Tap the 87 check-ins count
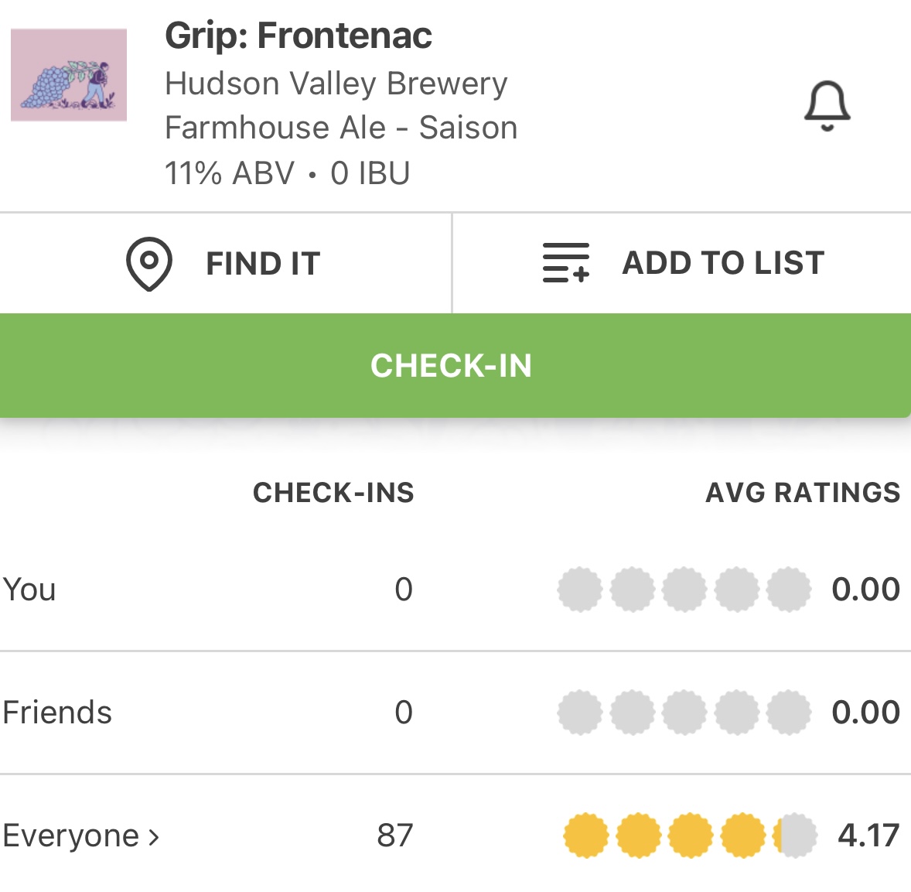 pos(395,836)
